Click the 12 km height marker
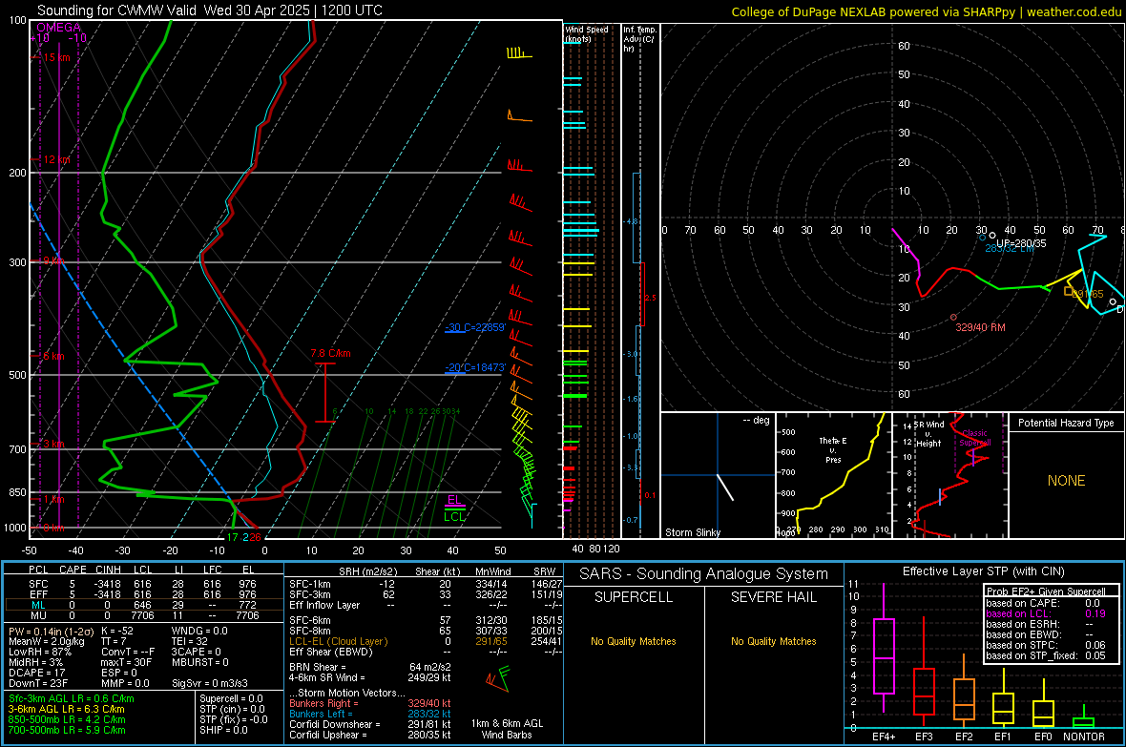 point(56,159)
